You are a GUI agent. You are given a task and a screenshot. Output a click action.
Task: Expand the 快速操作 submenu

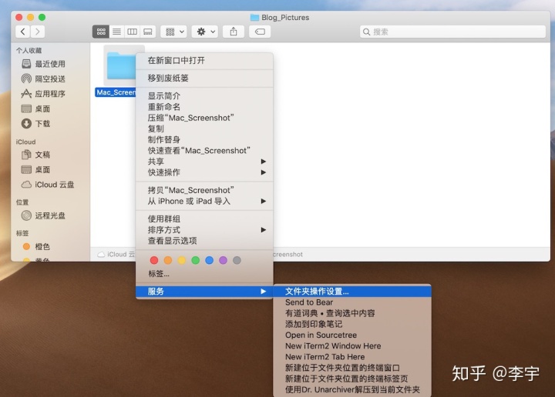(204, 172)
